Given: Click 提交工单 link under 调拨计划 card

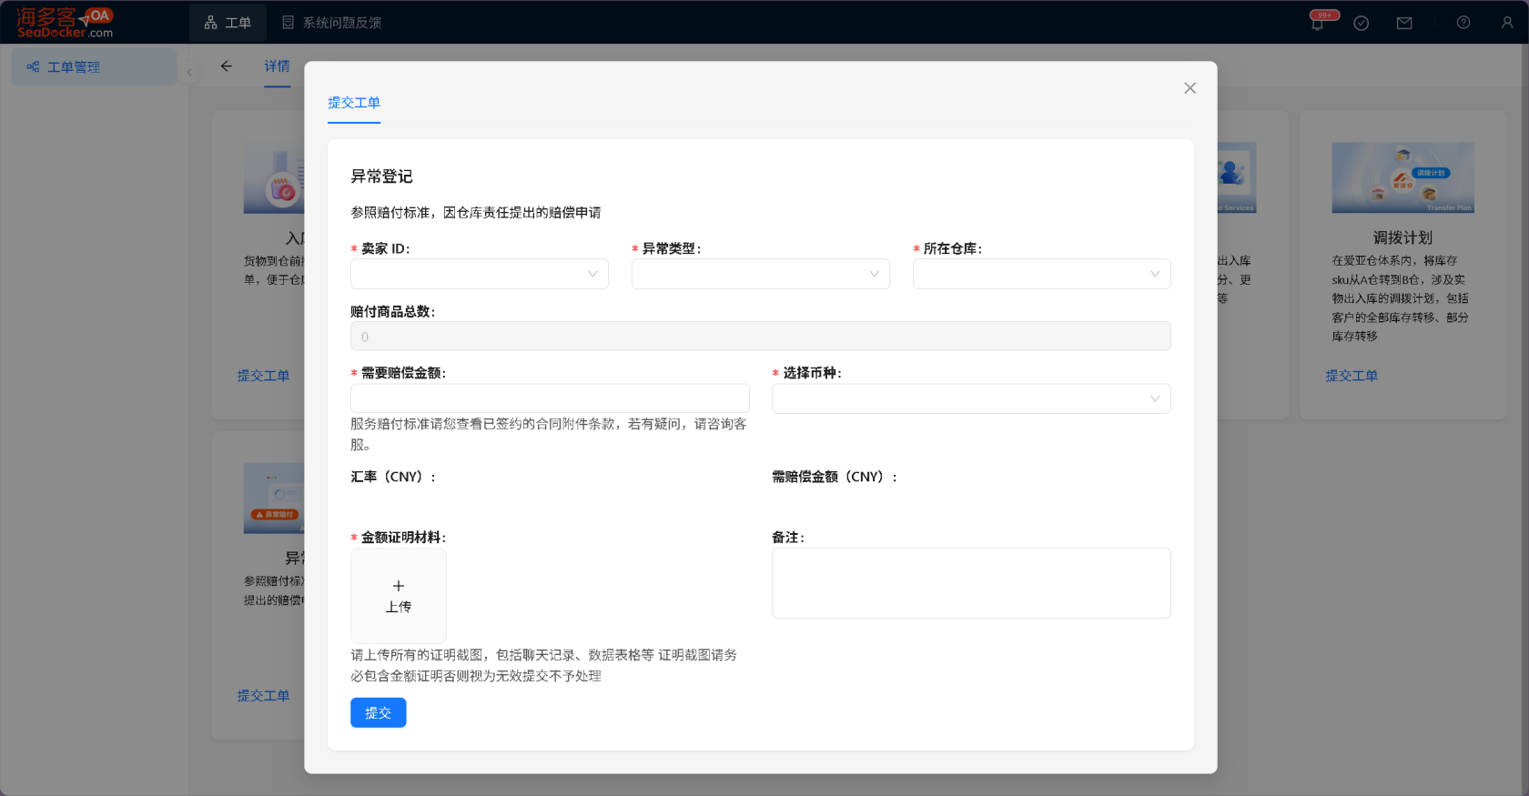Looking at the screenshot, I should tap(1352, 376).
